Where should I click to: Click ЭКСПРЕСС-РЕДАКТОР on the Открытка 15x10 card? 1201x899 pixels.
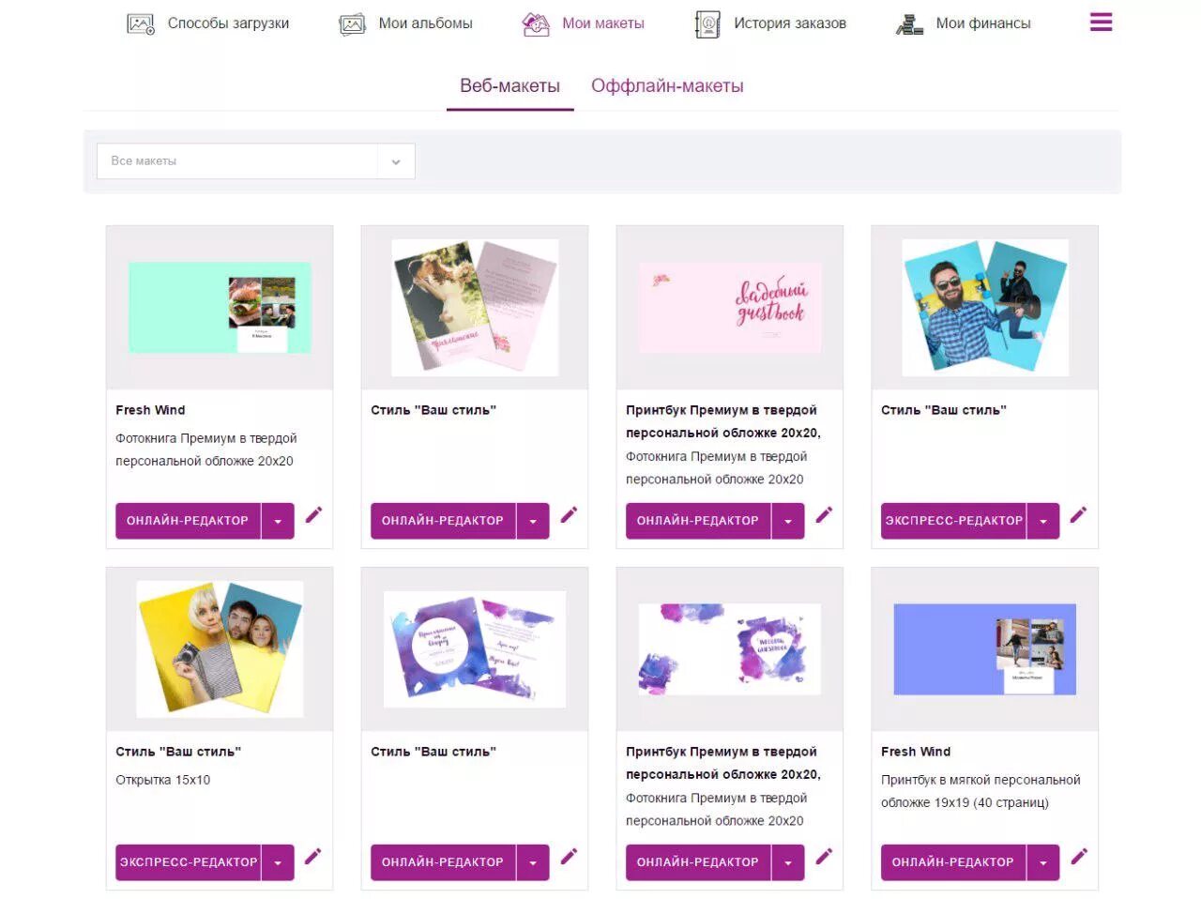coord(189,862)
